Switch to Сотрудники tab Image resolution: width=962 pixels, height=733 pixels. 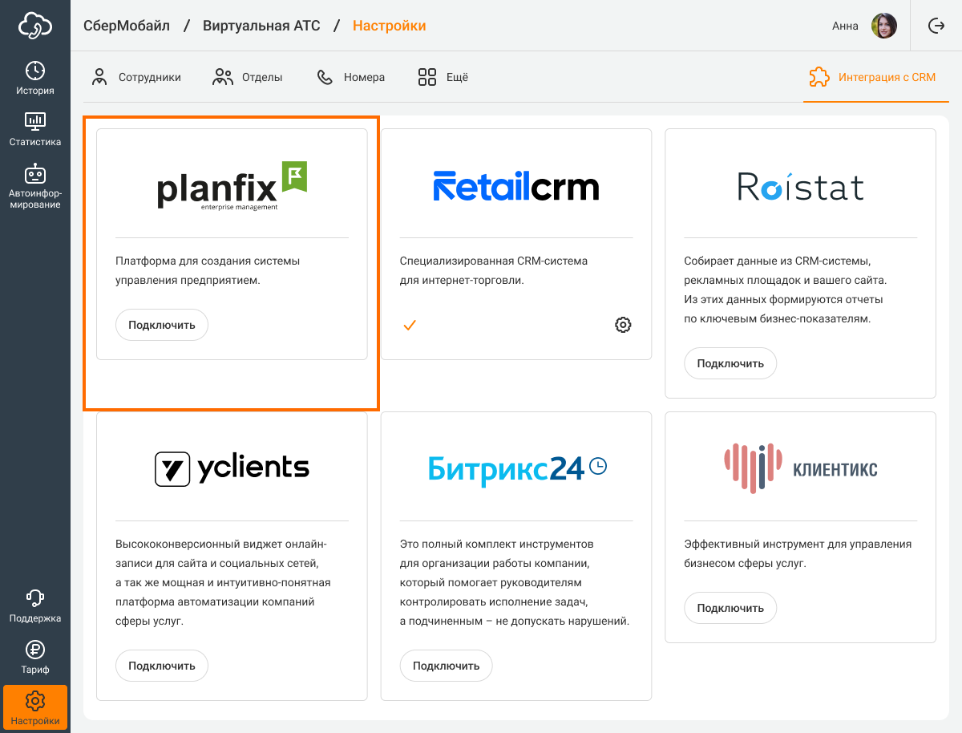(136, 78)
